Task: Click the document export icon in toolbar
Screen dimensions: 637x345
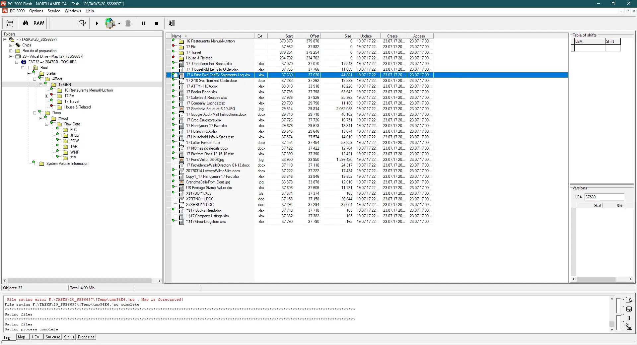Action: pos(82,23)
